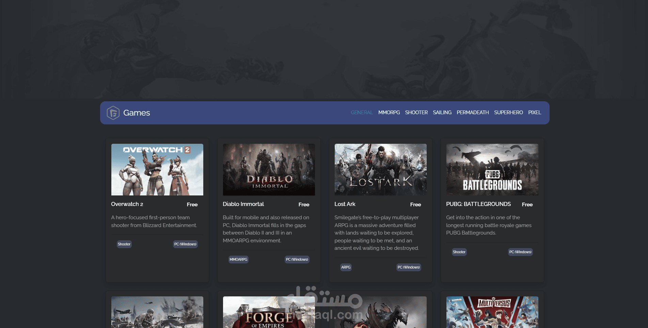This screenshot has width=648, height=328.
Task: Click PC (Windows) tag on Overwatch 2 card
Action: pyautogui.click(x=185, y=244)
